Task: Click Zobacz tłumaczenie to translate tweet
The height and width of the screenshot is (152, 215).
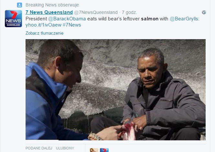Action: click(44, 33)
